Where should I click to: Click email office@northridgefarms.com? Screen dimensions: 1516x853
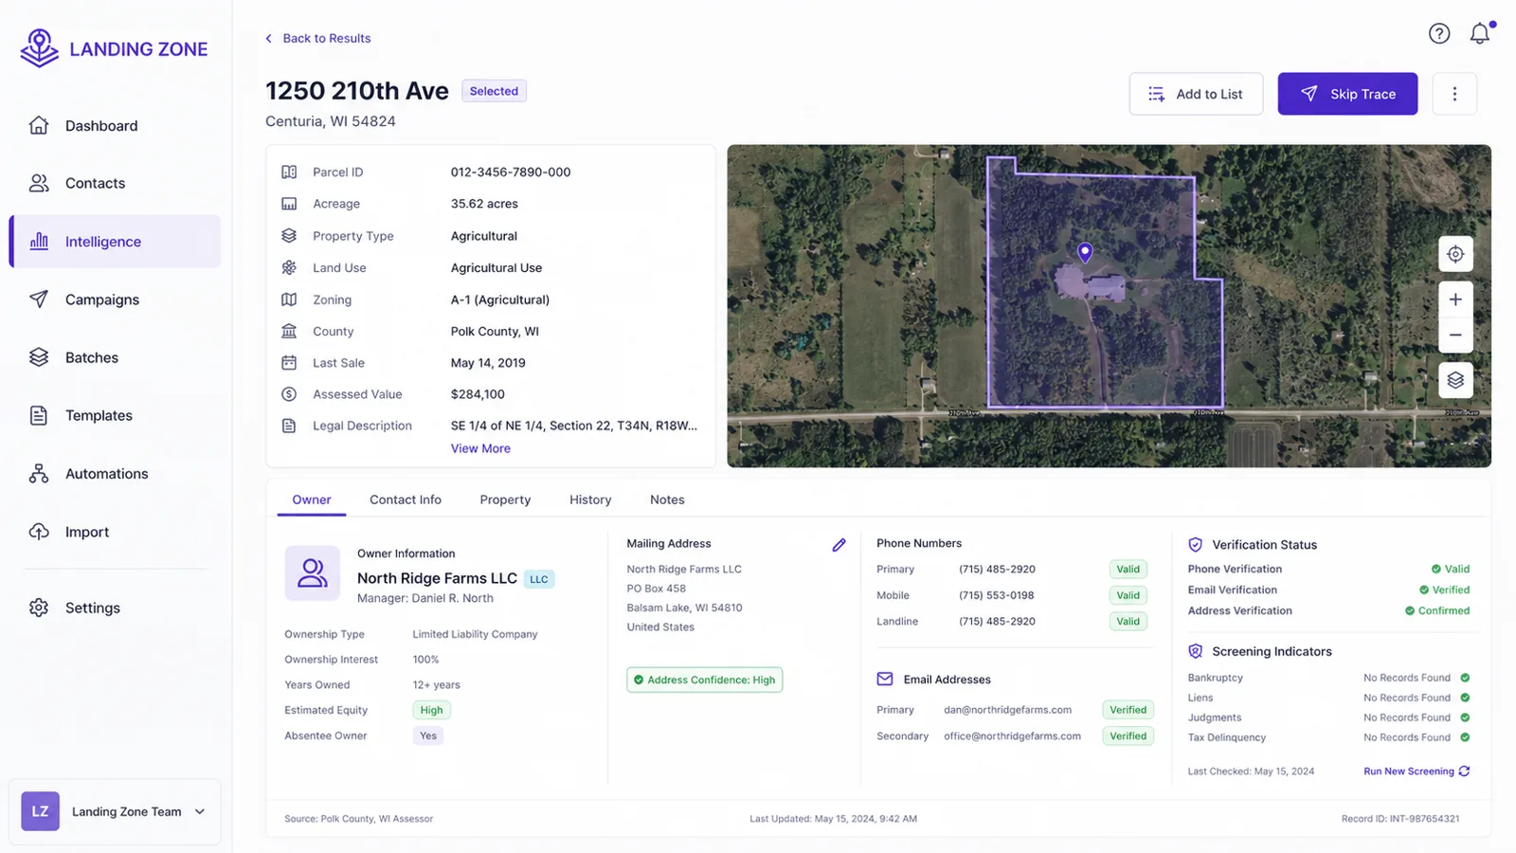tap(1012, 736)
